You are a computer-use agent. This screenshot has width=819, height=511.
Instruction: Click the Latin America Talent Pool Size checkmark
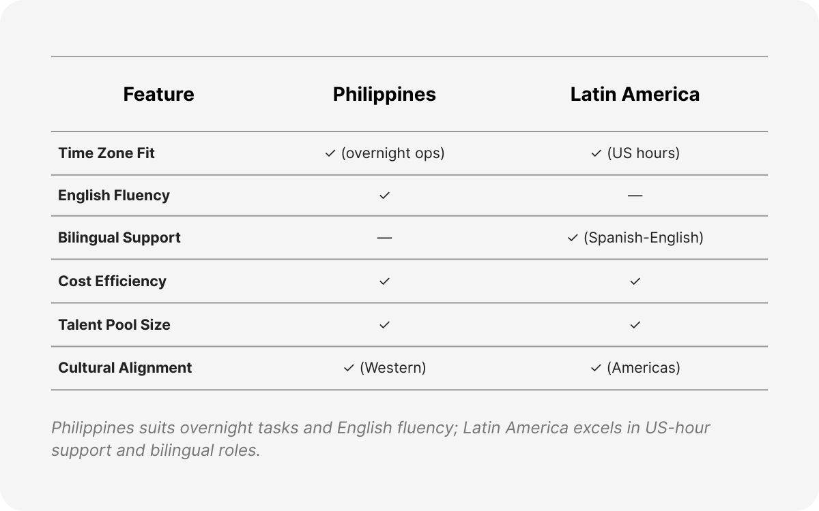(x=635, y=325)
